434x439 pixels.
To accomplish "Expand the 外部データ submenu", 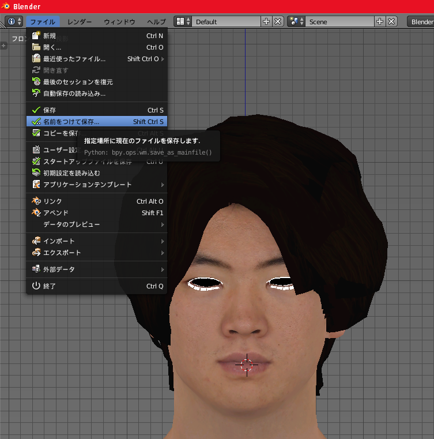I will coord(97,269).
